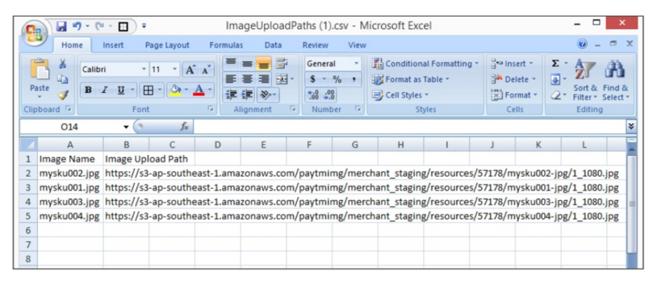Open the Fill down-arrow options
This screenshot has width=661, height=289.
tap(556, 79)
